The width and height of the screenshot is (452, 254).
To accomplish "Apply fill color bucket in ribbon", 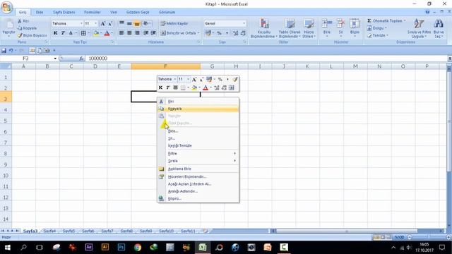I will (x=96, y=33).
